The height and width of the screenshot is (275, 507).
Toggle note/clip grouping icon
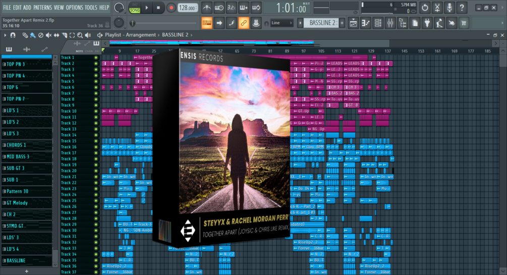[x=231, y=23]
